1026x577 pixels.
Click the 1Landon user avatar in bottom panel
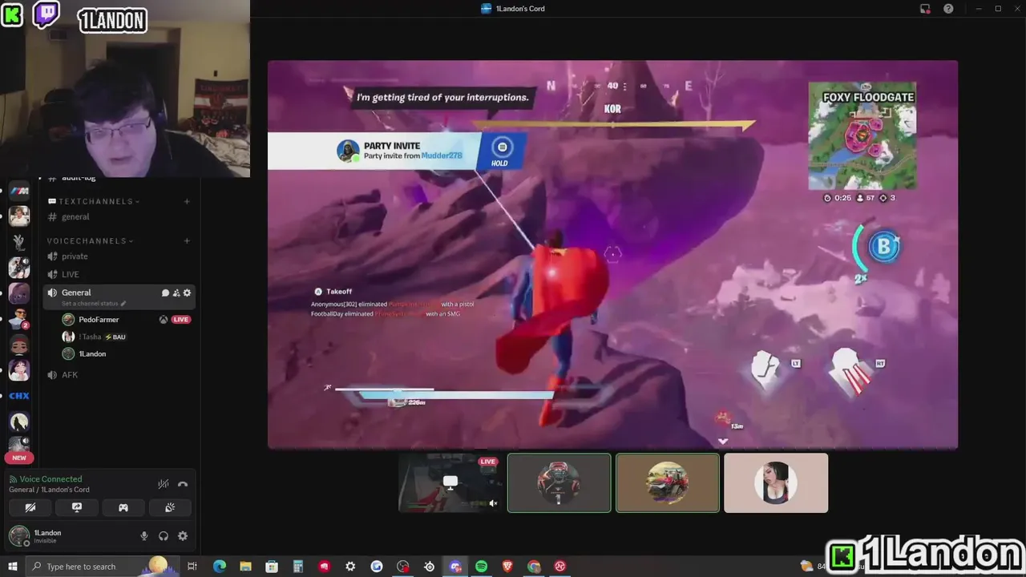coord(18,535)
